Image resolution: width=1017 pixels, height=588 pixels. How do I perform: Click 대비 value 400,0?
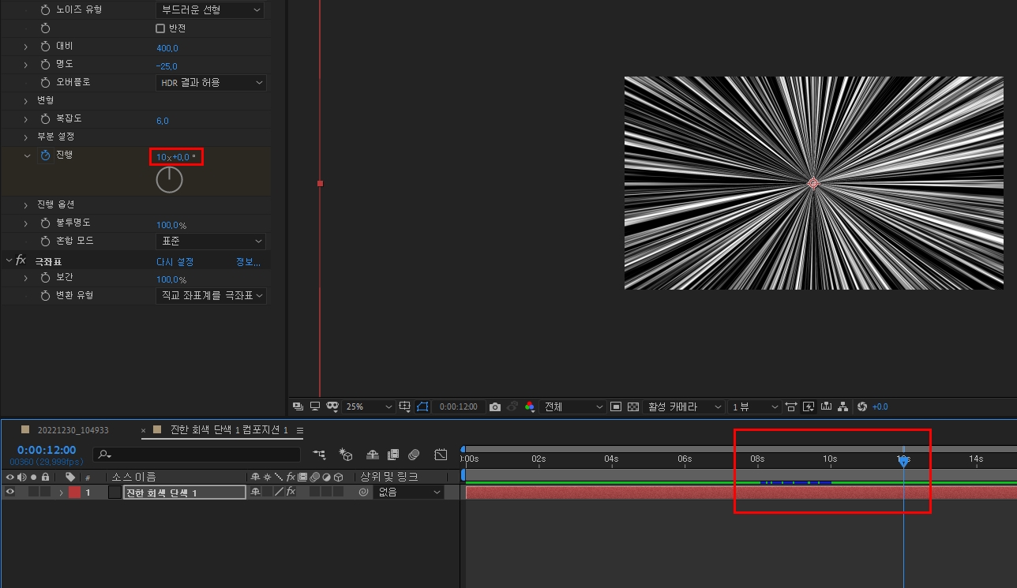tap(167, 47)
